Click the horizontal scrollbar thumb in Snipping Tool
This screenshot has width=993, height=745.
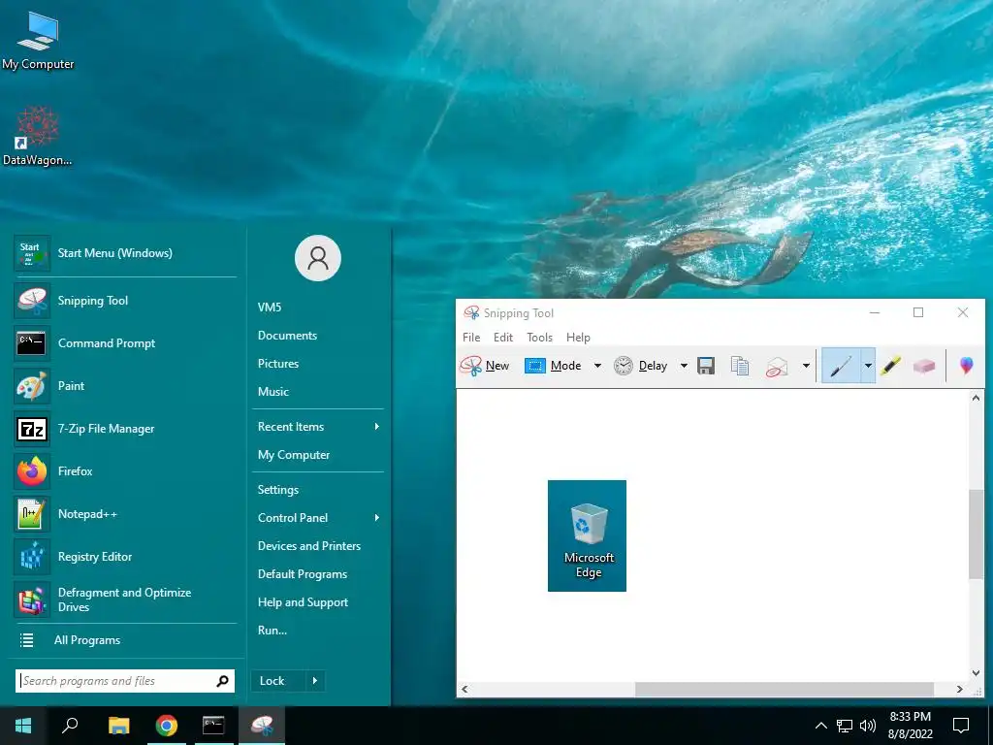784,690
